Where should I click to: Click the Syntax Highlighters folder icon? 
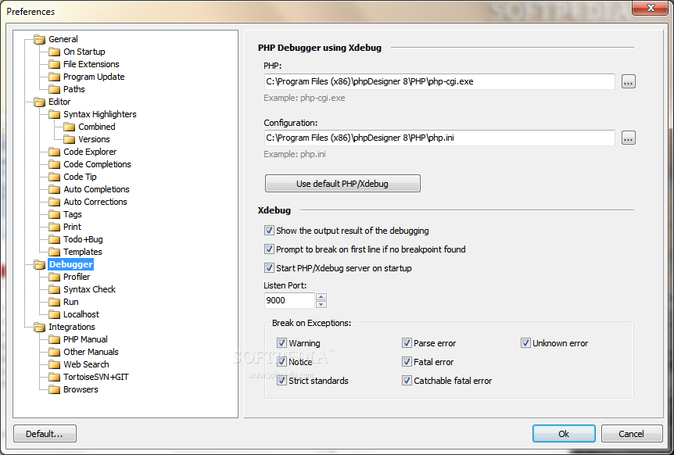(54, 114)
